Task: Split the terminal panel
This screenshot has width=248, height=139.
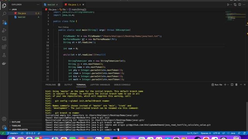Action: point(232,85)
